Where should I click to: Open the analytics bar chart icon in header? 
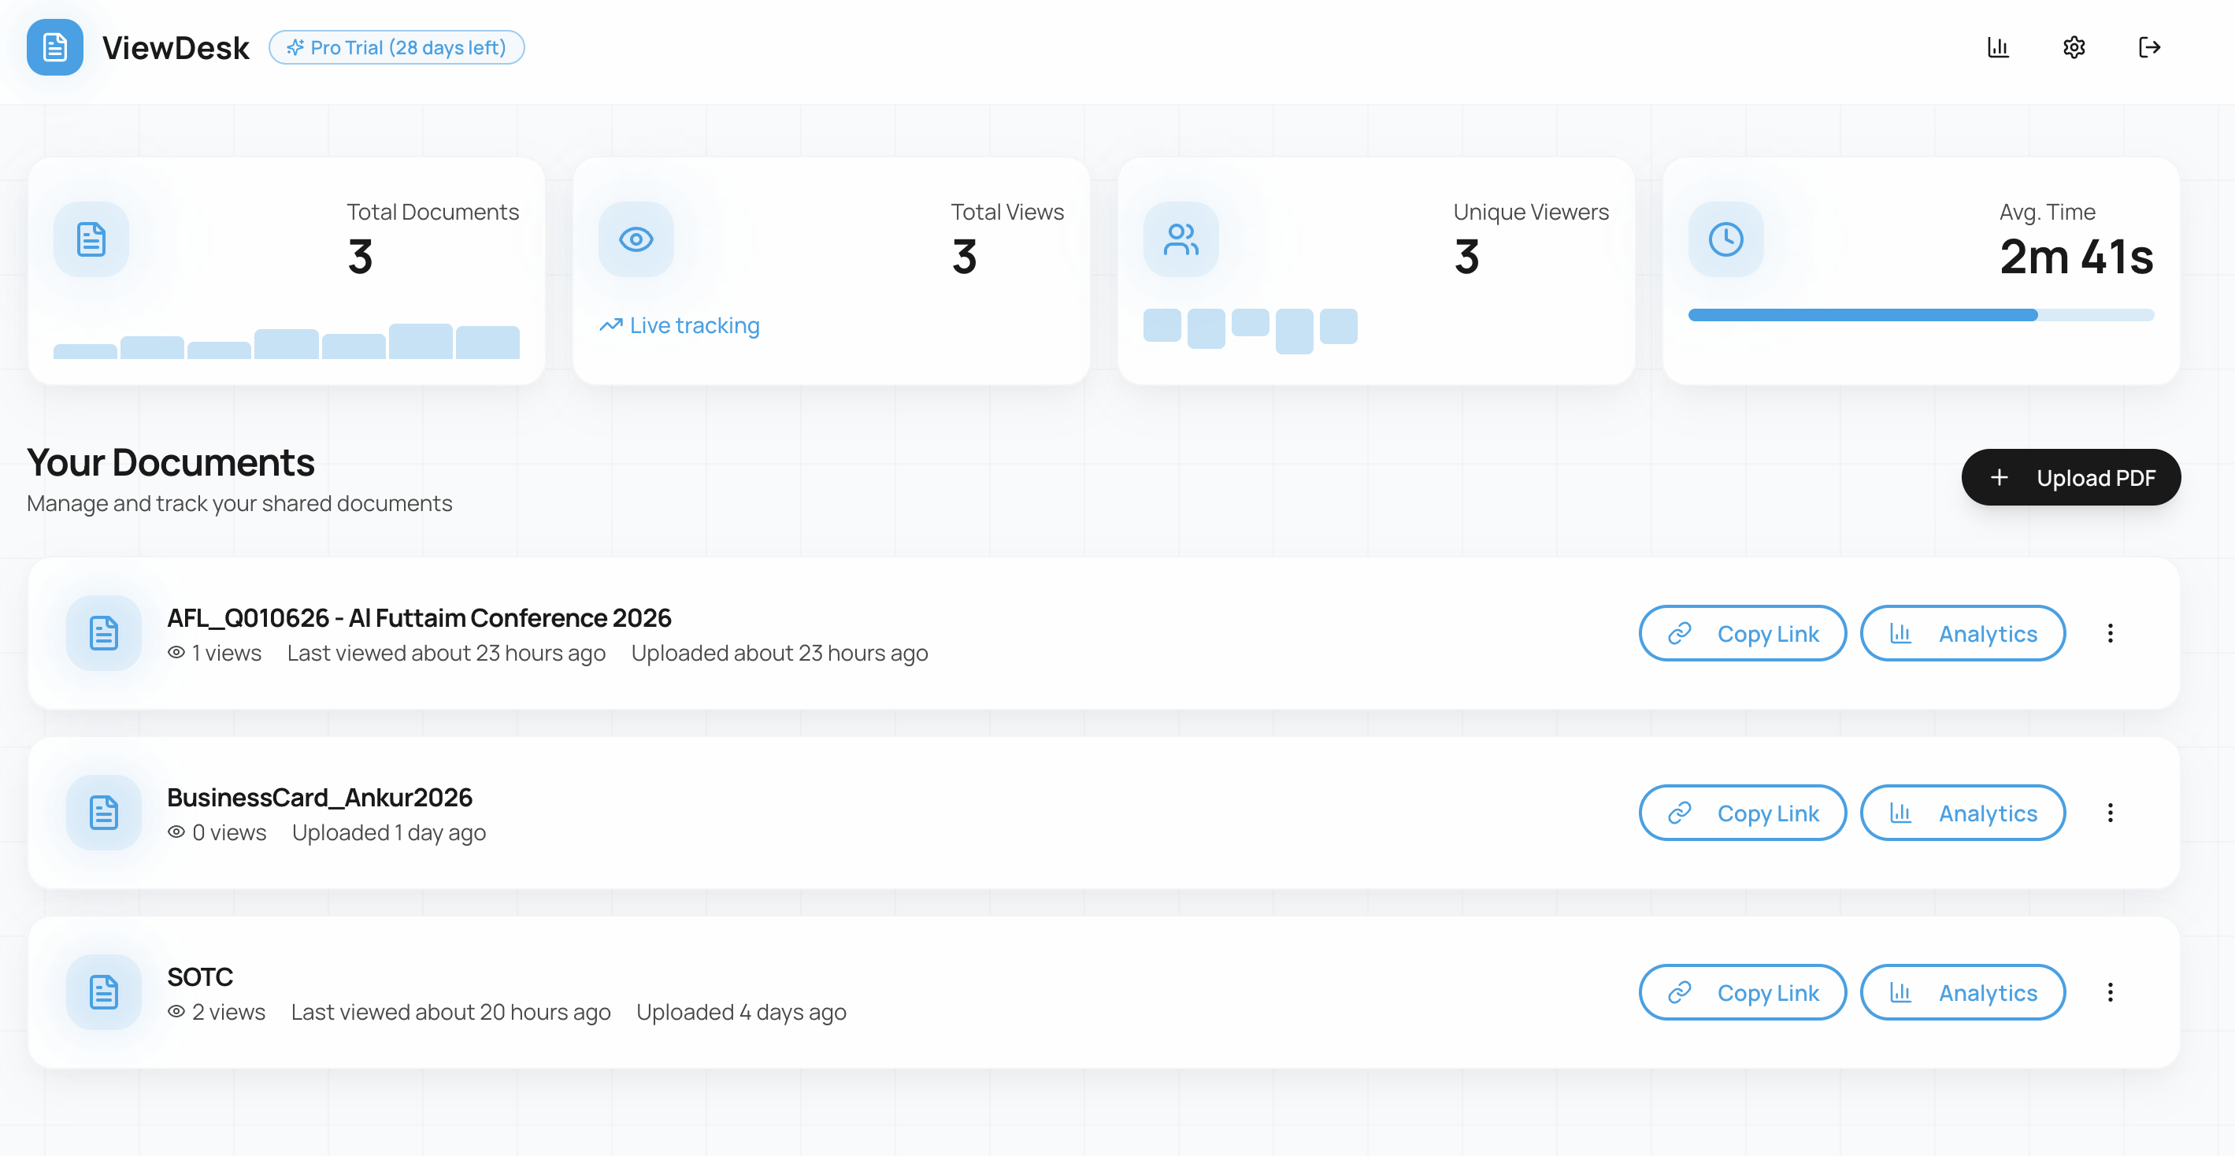tap(1998, 47)
